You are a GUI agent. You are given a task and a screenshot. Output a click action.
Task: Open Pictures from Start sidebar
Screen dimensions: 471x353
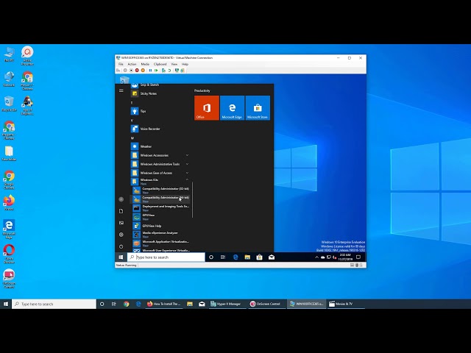point(121,223)
